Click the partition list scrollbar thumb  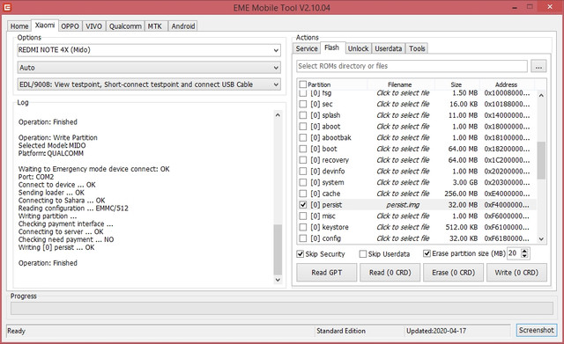[541, 160]
